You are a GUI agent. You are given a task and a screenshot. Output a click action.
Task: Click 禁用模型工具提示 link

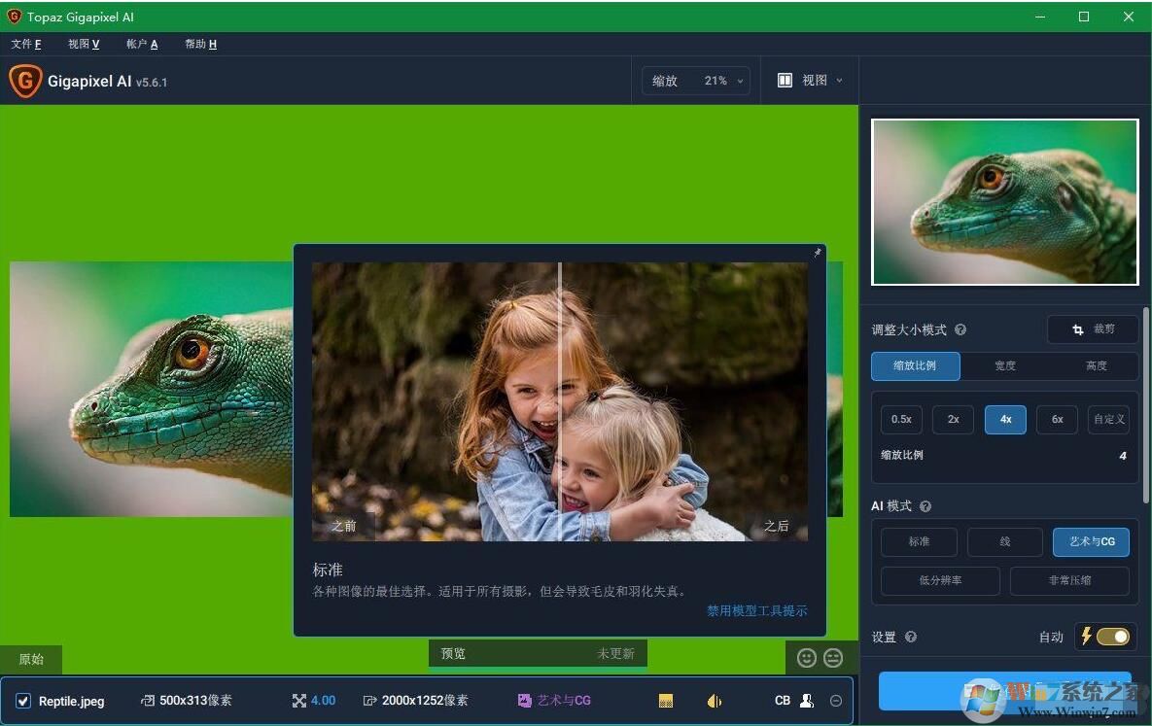pos(755,610)
